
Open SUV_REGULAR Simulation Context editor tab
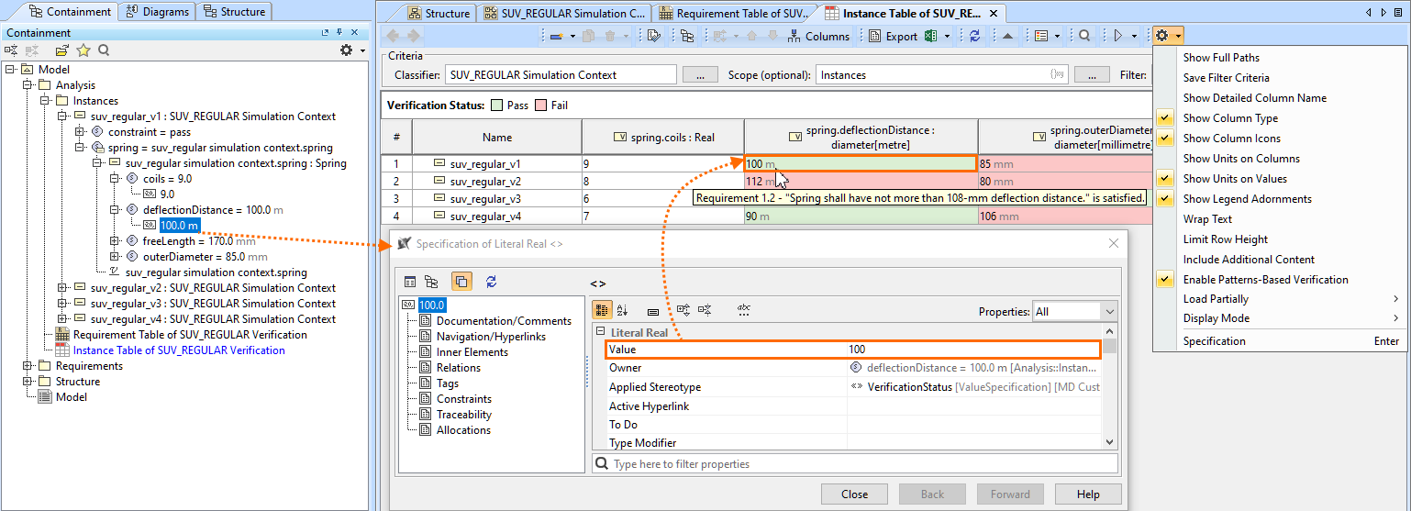[x=564, y=13]
